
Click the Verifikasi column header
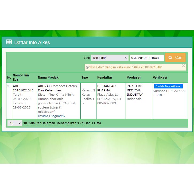coord(160,77)
